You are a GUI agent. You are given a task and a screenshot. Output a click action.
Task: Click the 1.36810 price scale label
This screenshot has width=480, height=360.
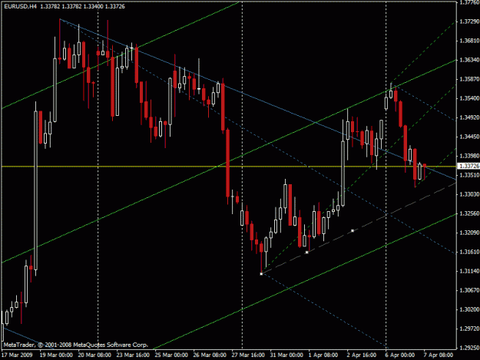coord(469,41)
